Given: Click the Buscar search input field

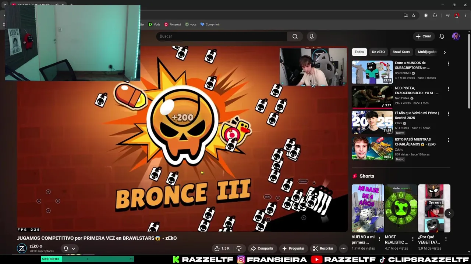Looking at the screenshot, I should (x=222, y=36).
